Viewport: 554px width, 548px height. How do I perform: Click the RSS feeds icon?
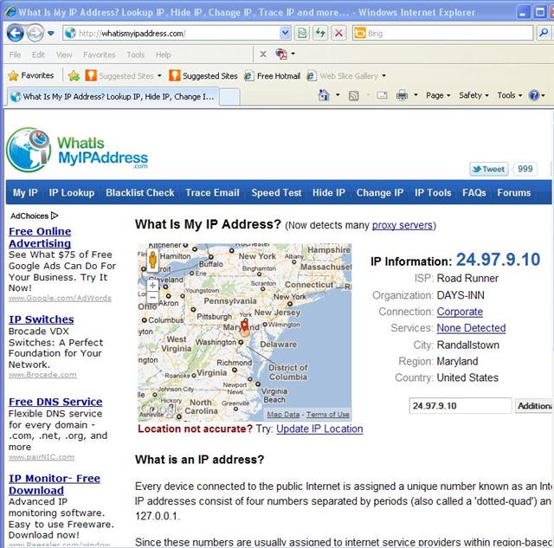(354, 95)
